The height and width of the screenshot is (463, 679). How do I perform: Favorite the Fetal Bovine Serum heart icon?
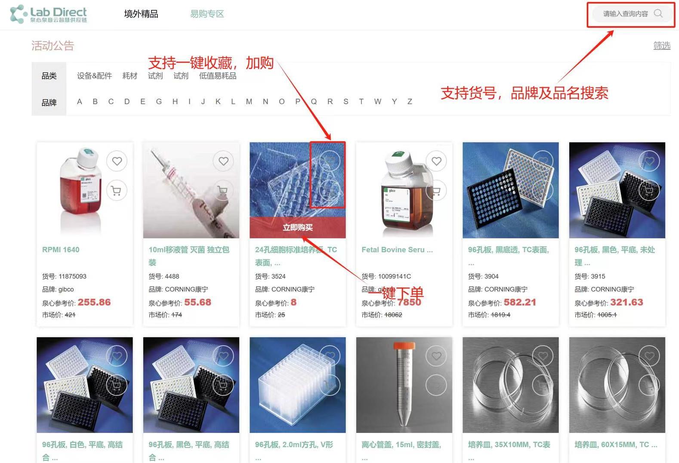point(436,161)
